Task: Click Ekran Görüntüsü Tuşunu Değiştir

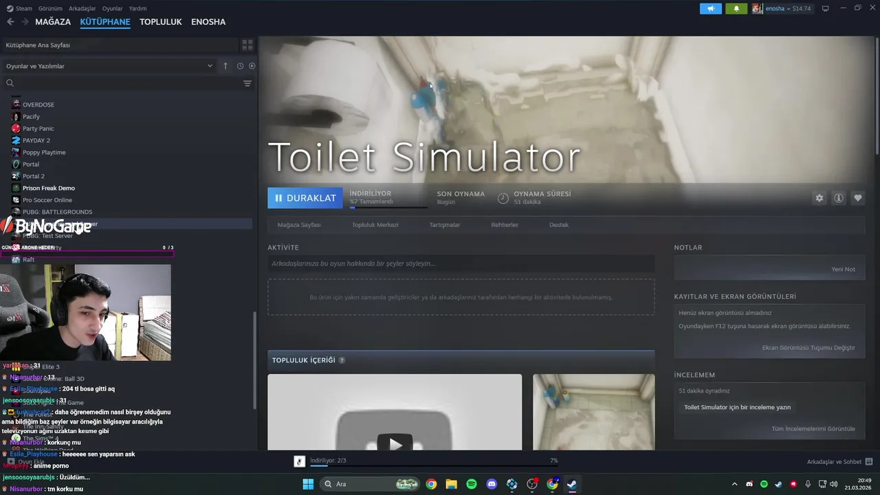Action: coord(808,348)
